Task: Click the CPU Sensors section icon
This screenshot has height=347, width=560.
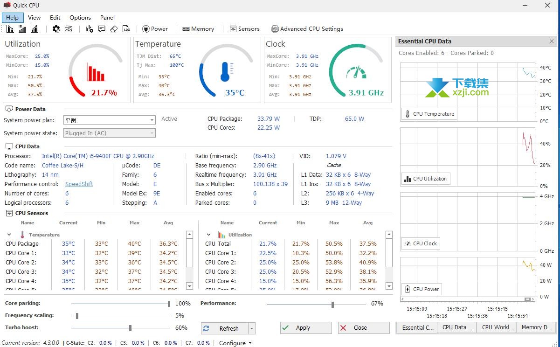Action: (x=9, y=213)
